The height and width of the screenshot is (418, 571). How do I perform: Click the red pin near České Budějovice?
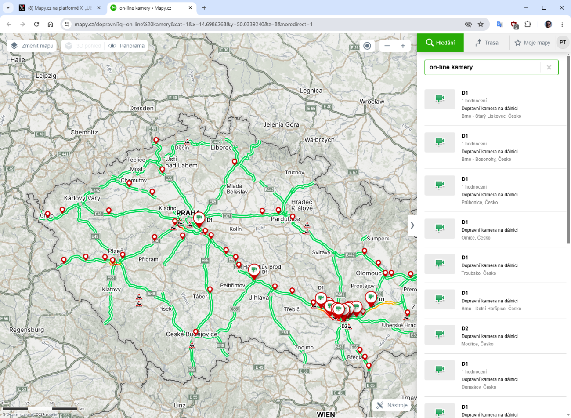tap(195, 332)
